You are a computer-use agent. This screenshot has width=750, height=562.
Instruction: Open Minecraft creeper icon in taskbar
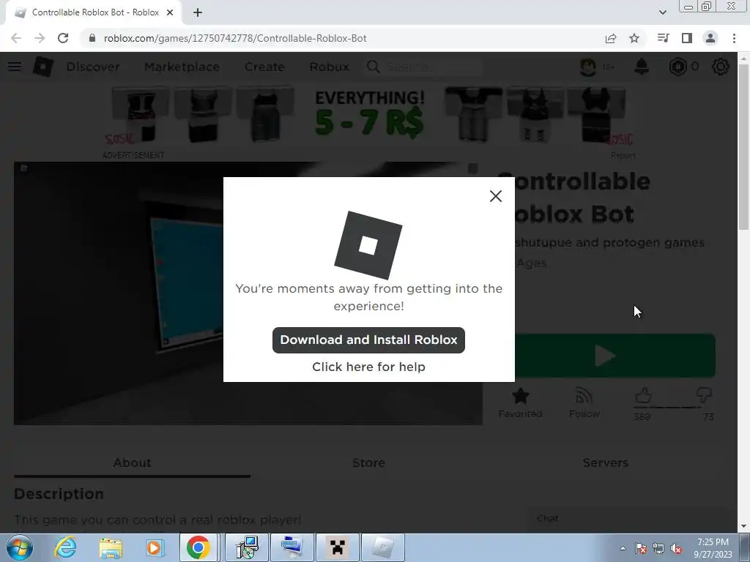point(337,547)
